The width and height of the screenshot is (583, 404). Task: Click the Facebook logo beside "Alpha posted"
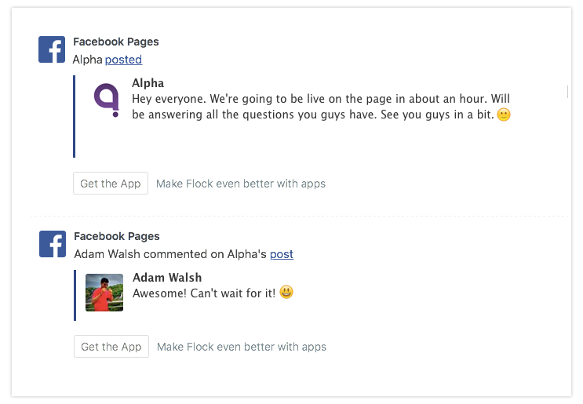point(52,49)
